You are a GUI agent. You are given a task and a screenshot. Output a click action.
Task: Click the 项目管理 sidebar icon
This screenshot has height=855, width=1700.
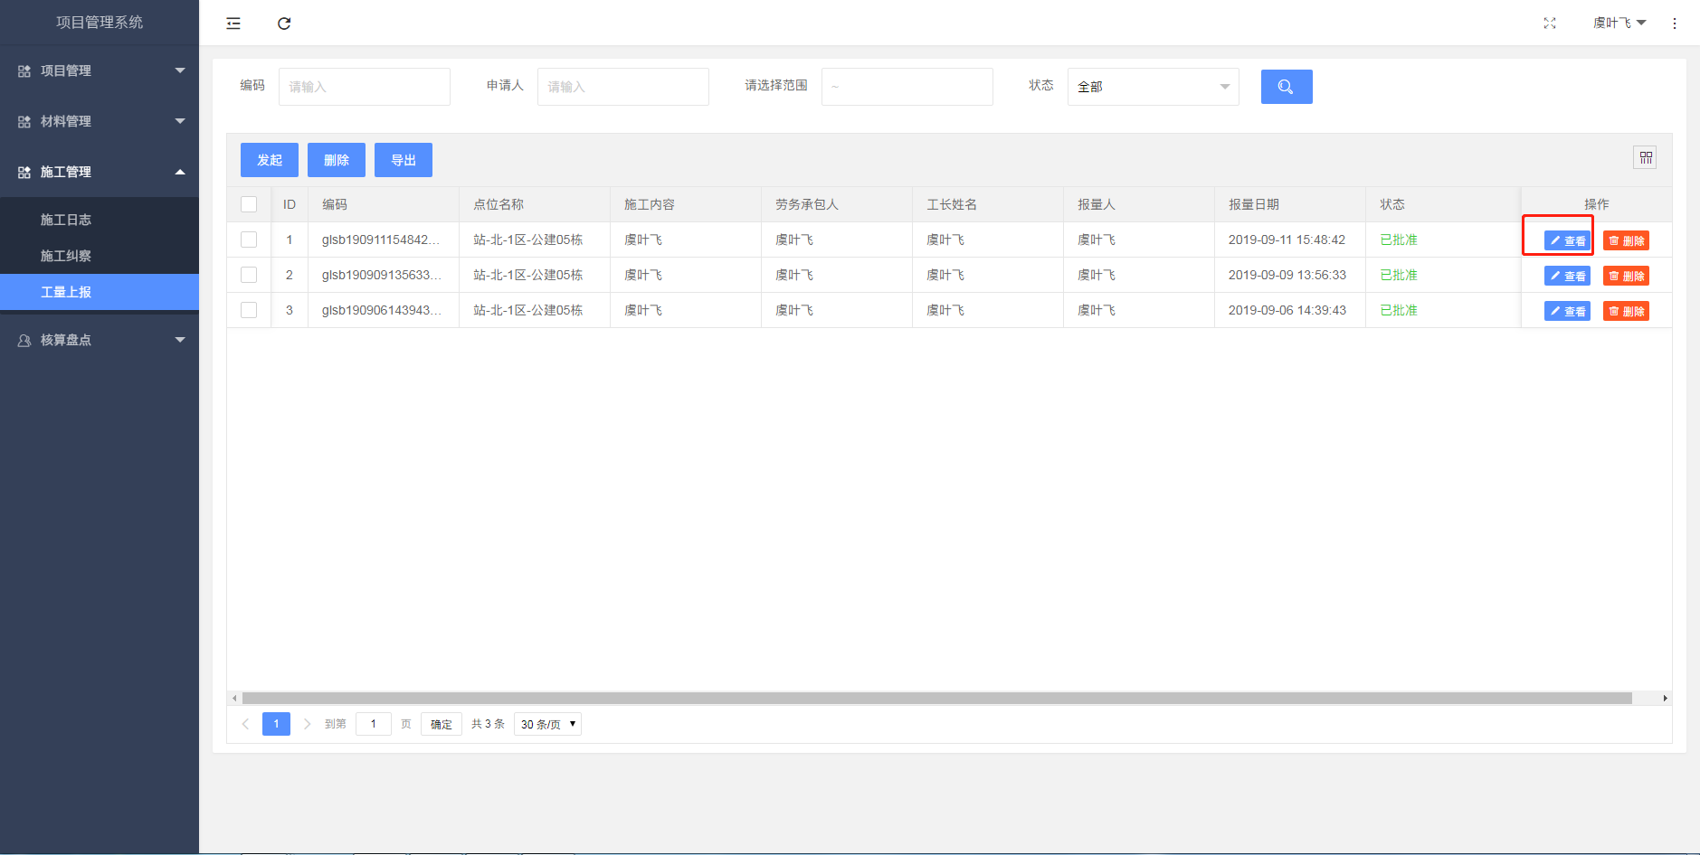click(24, 70)
